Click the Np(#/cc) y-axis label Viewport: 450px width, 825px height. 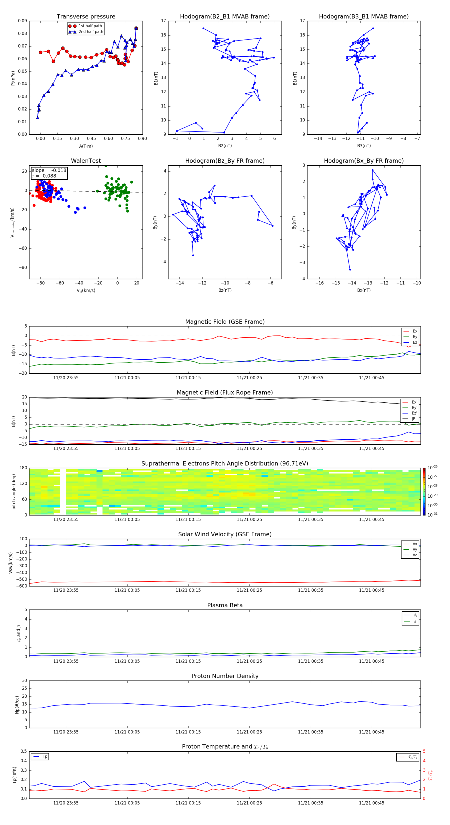[x=17, y=704]
